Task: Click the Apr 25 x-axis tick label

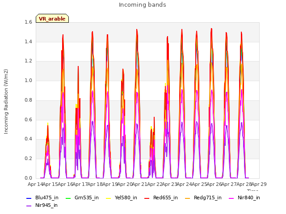Action: pos(199,184)
